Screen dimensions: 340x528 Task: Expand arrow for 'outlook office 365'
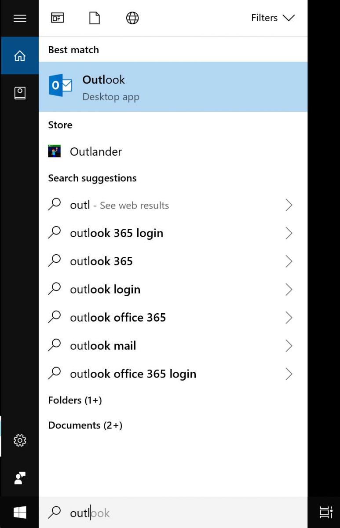pos(289,318)
